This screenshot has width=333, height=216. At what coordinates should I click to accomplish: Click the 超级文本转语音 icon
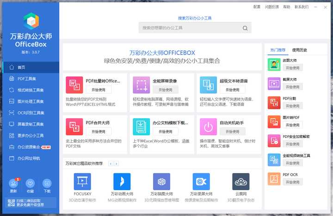coord(208,85)
